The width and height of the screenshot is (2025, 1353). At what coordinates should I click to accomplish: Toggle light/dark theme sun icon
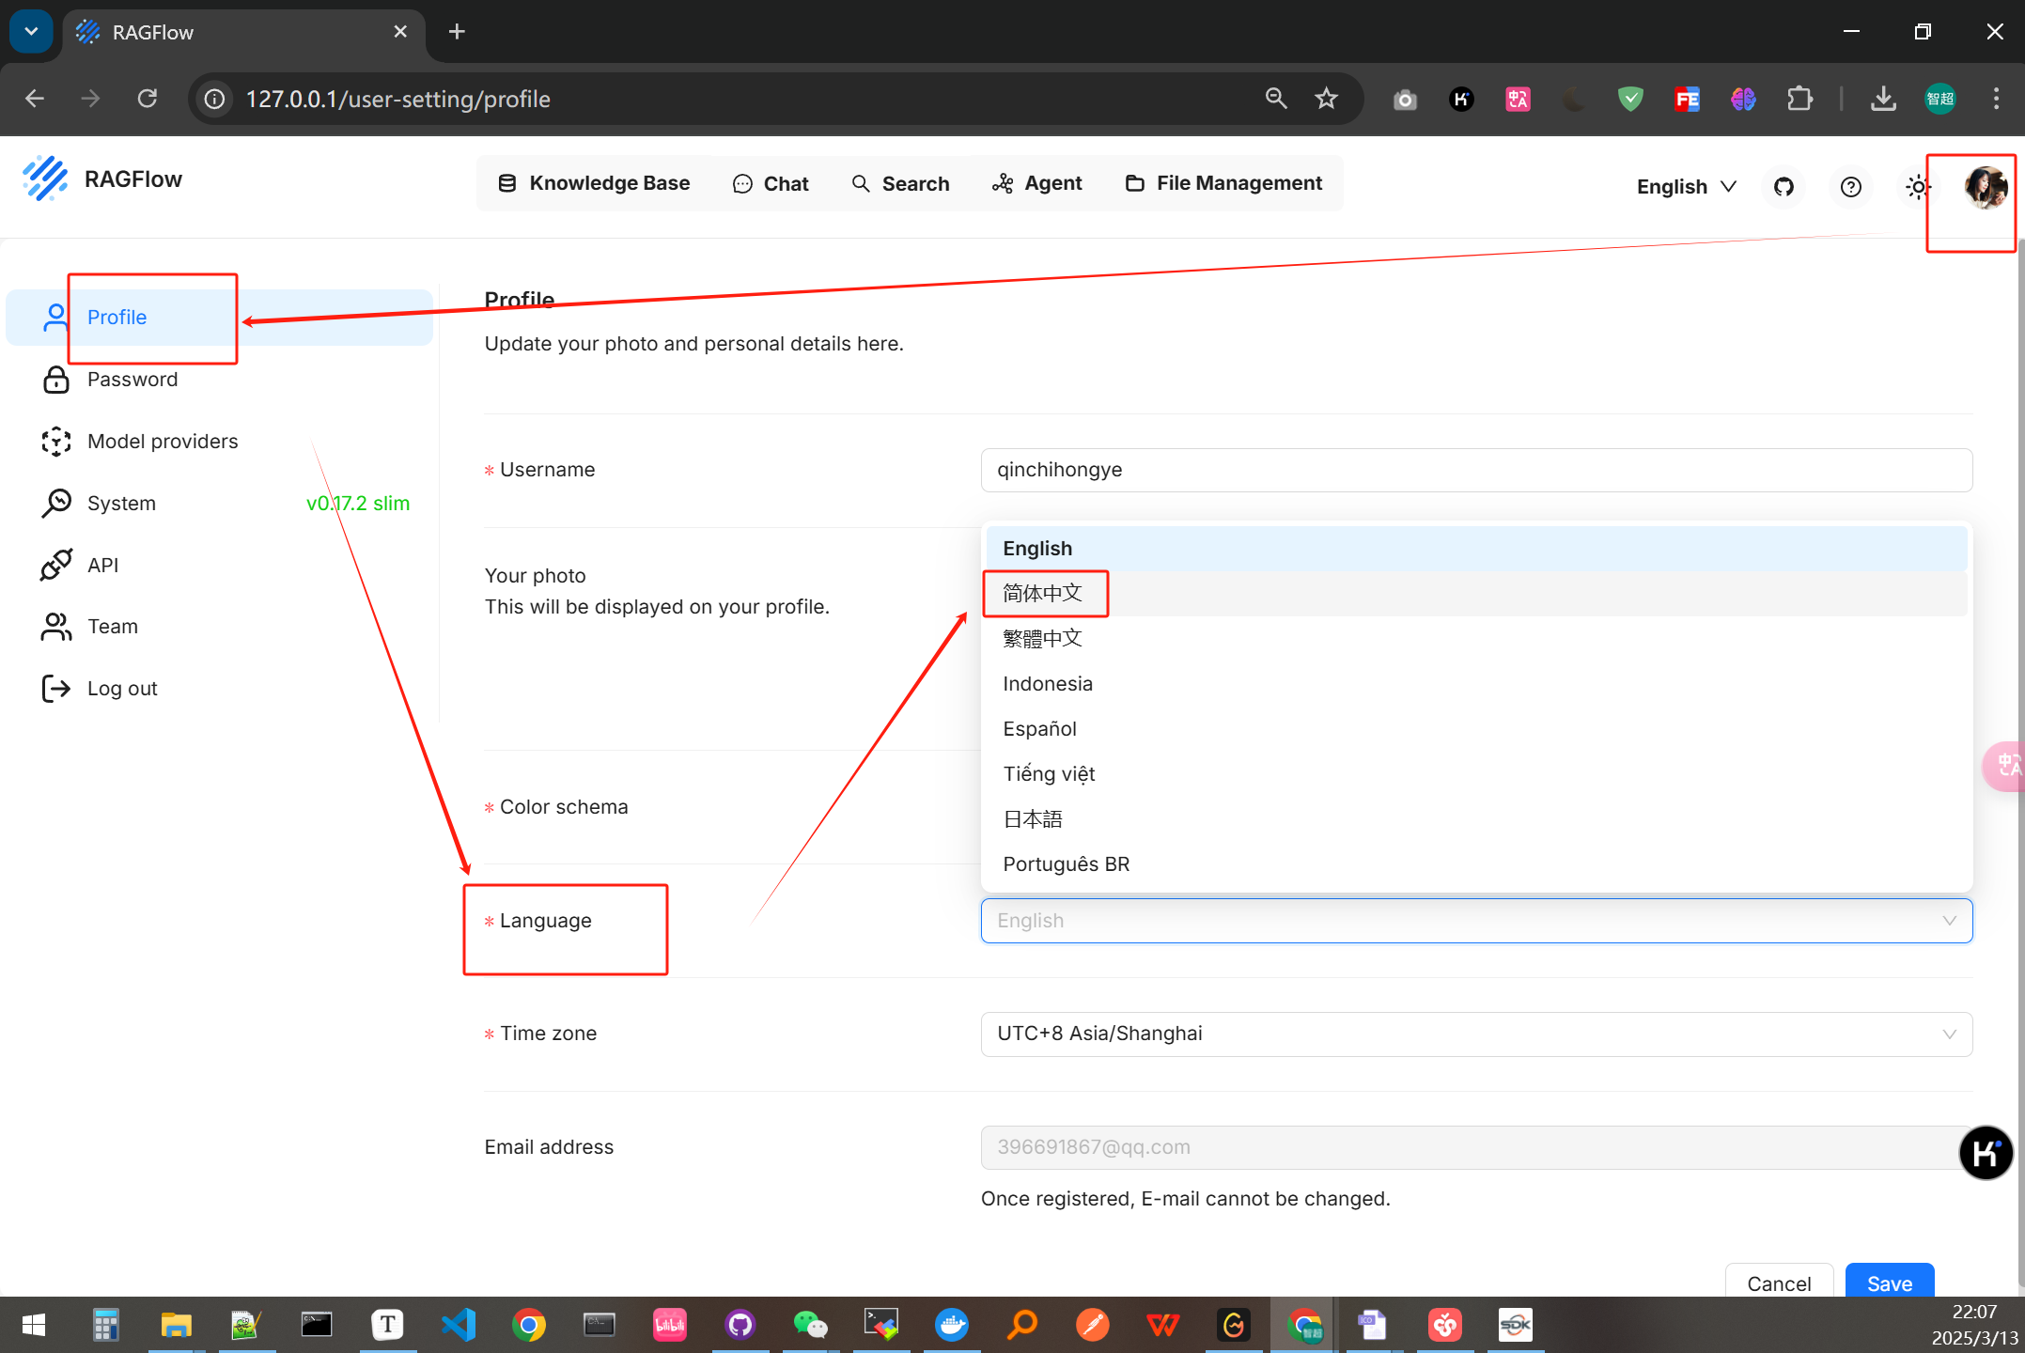[x=1917, y=187]
